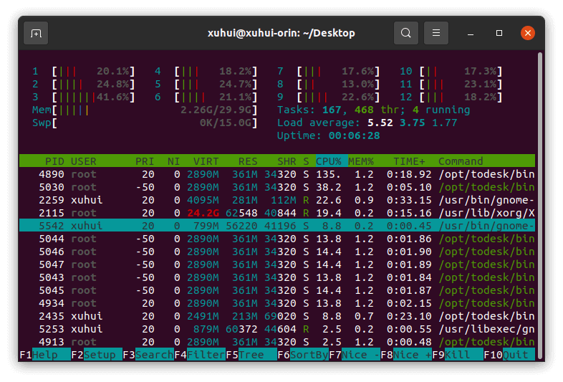Select process row PID 5043

pos(277,278)
